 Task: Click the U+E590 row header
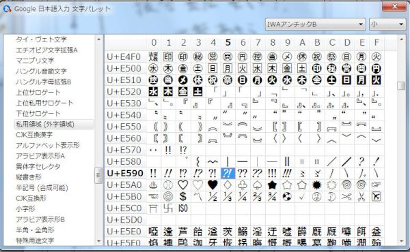click(x=125, y=173)
